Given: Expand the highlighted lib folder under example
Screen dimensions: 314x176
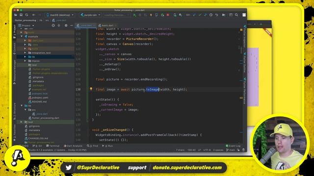Looking at the screenshot, I should click(x=25, y=57).
